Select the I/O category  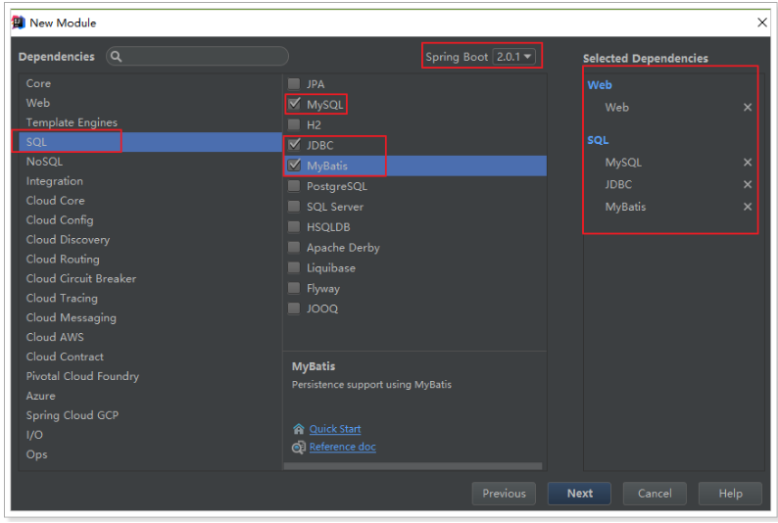tap(151, 435)
